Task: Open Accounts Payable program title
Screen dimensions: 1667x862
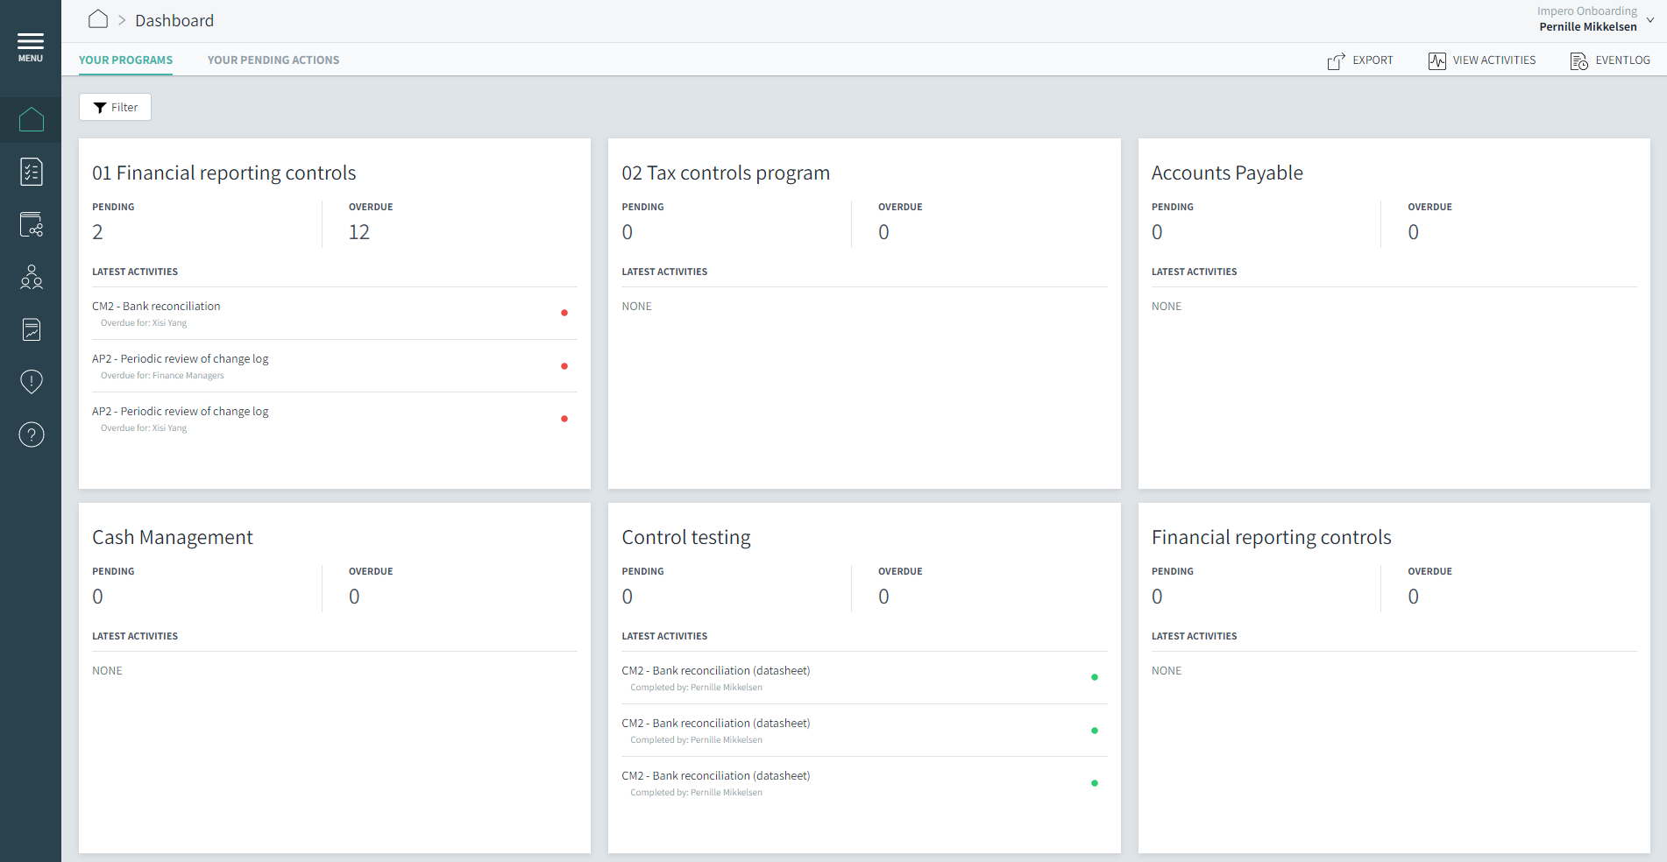Action: (1227, 173)
